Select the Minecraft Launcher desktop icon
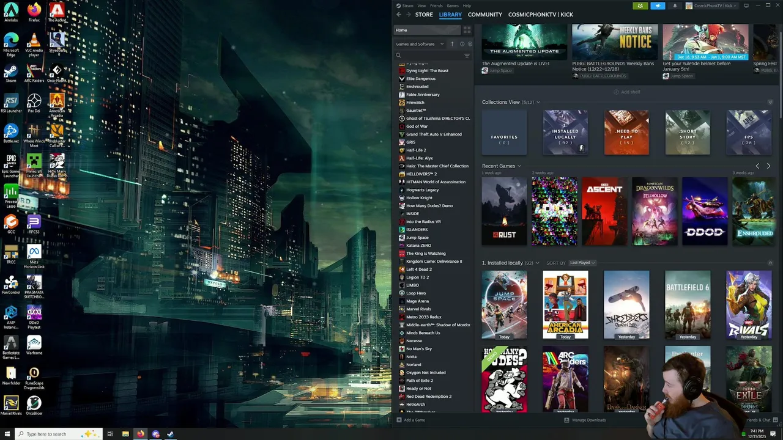The width and height of the screenshot is (783, 440). [x=34, y=166]
